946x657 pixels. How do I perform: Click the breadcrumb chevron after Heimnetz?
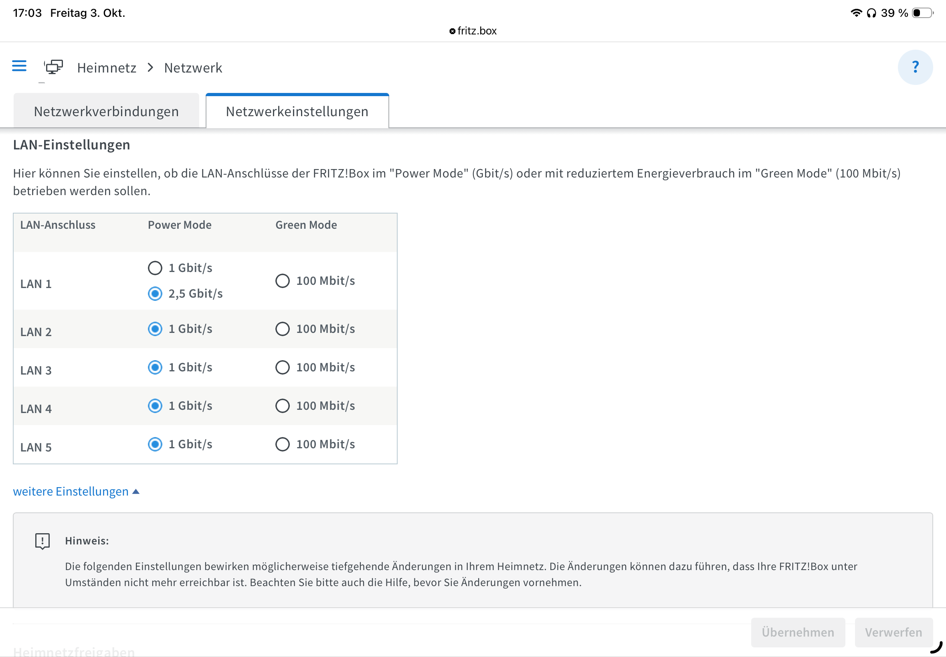pyautogui.click(x=150, y=68)
